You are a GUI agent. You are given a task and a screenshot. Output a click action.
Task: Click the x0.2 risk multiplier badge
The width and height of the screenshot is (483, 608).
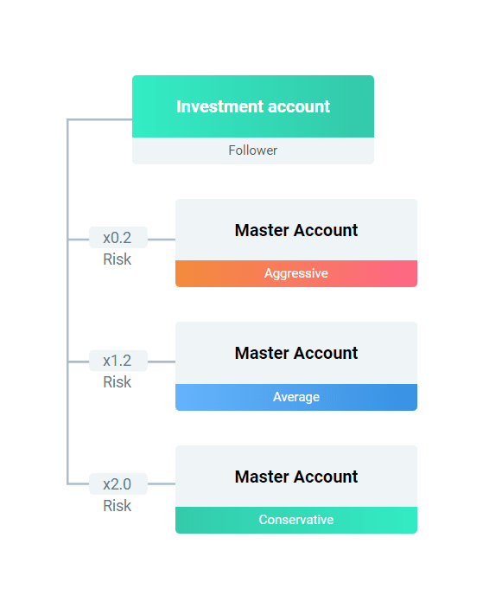click(x=118, y=237)
